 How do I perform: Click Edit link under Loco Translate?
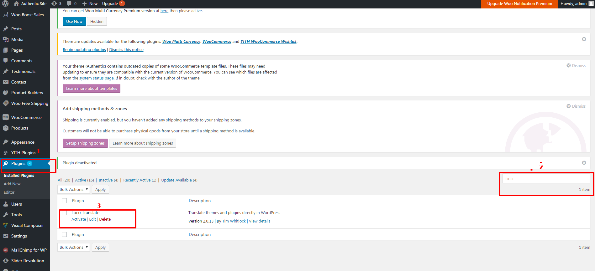(x=92, y=219)
